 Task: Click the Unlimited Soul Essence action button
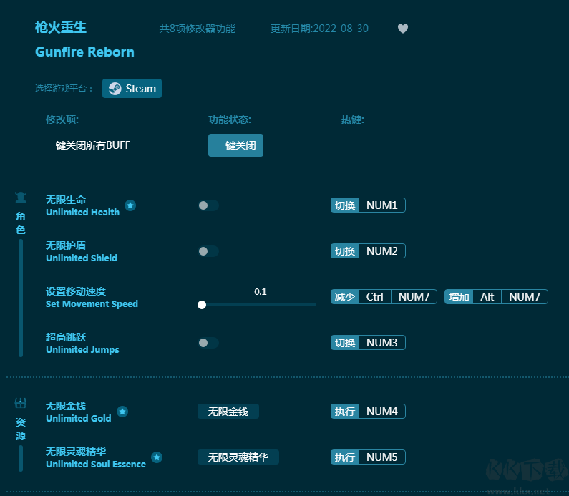pos(238,457)
